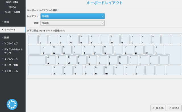Click the '4 $' key in the layout preview
The height and width of the screenshot is (112, 182).
[x=74, y=39]
